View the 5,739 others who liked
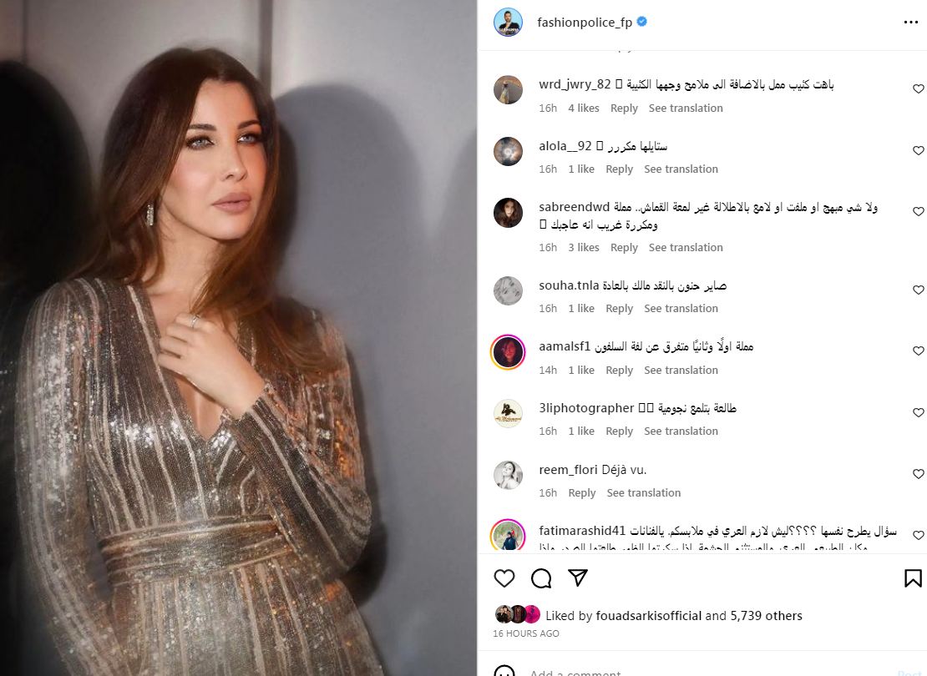 click(766, 616)
